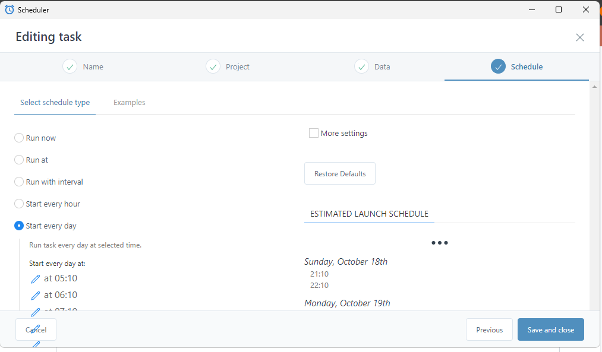Click the Previous button
The image size is (602, 352).
pyautogui.click(x=489, y=330)
